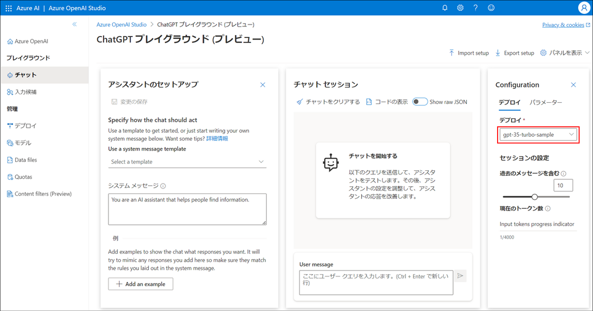
Task: Click the セッションの設定 heading
Action: click(x=524, y=158)
